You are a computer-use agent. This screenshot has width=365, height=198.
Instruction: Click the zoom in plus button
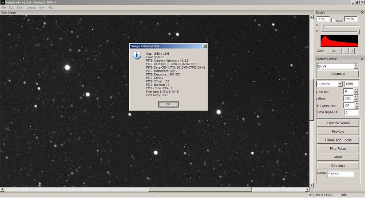[352, 51]
